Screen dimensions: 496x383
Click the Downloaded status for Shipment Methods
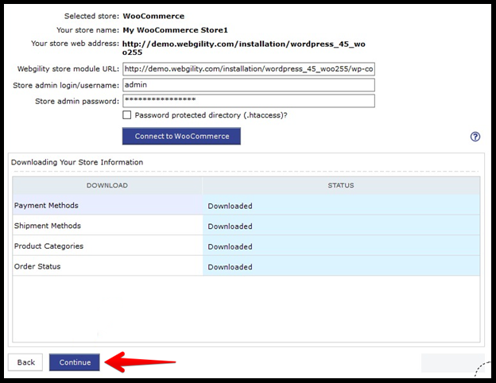coord(231,226)
